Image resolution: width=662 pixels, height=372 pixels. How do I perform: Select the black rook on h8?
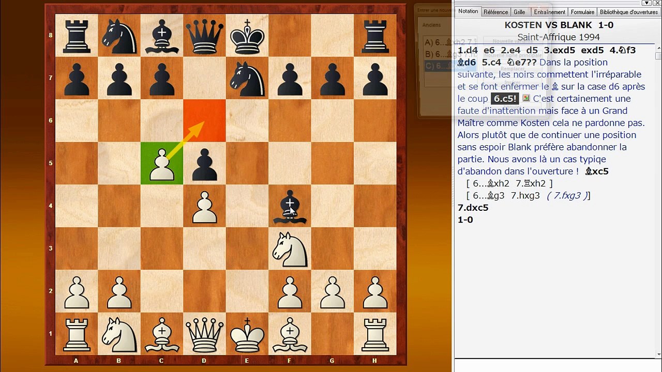click(x=375, y=36)
